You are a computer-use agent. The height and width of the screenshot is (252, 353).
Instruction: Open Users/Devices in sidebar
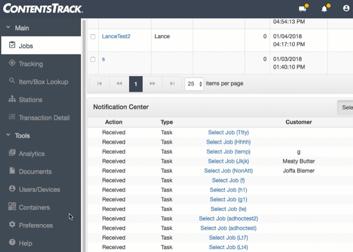click(41, 190)
